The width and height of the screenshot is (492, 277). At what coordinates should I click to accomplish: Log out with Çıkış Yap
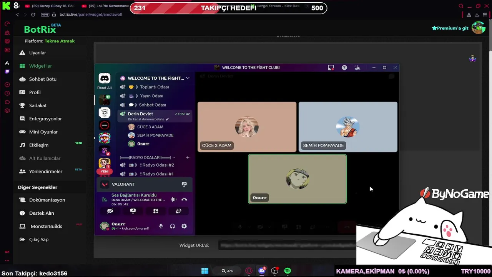pos(39,239)
